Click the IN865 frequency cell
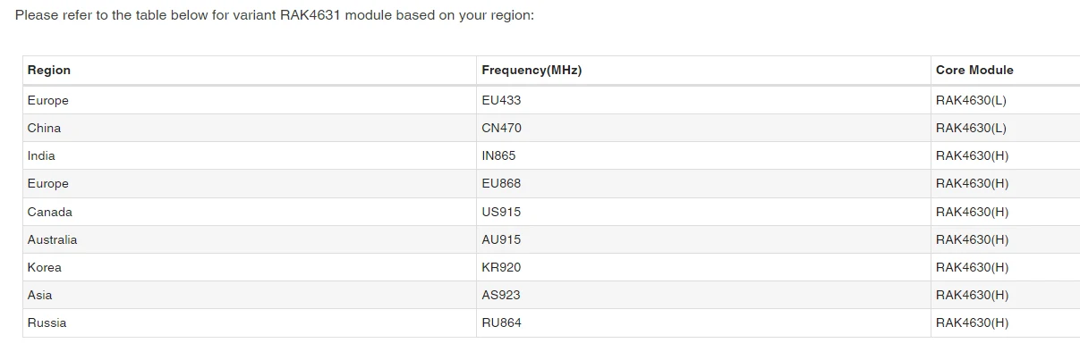The image size is (1080, 360). [498, 155]
